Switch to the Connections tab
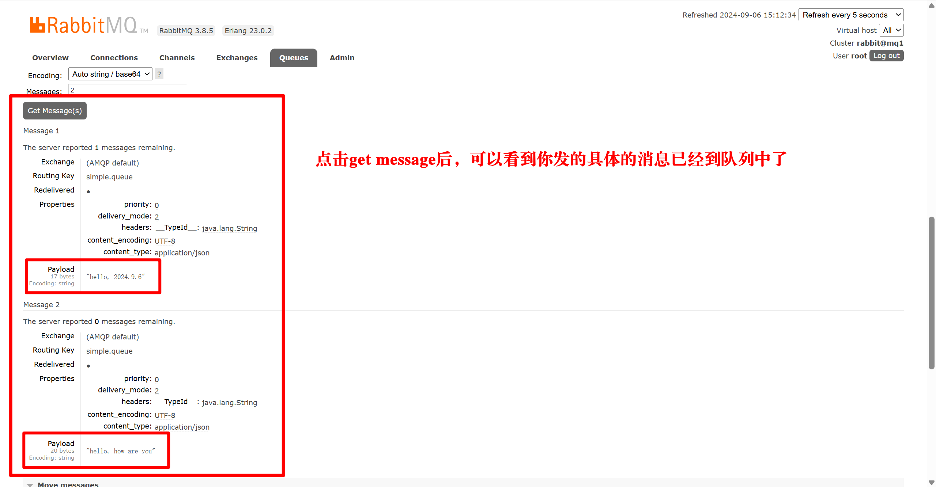 [114, 58]
